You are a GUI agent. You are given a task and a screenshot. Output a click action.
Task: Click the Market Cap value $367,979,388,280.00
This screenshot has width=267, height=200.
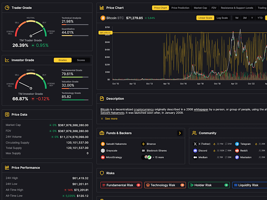point(73,125)
